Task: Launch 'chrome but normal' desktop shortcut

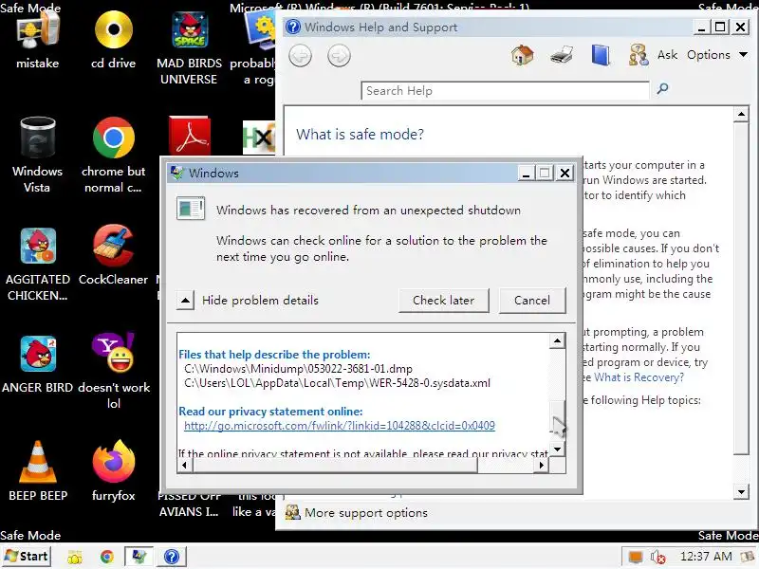Action: click(x=113, y=155)
